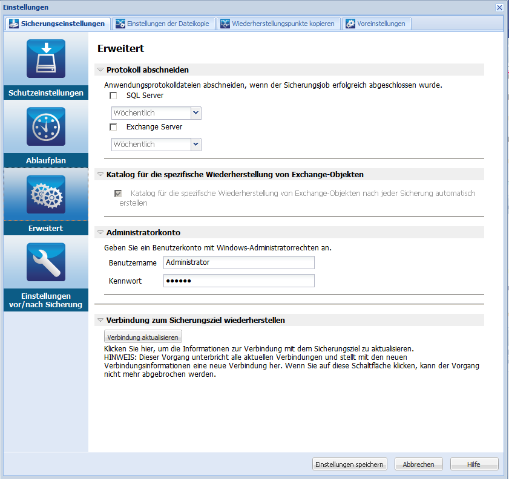Click the Voreinstellungen gear tab icon
Image resolution: width=509 pixels, height=479 pixels.
click(350, 24)
